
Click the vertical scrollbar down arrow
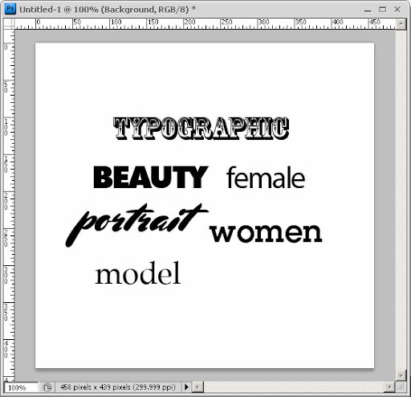click(x=401, y=375)
